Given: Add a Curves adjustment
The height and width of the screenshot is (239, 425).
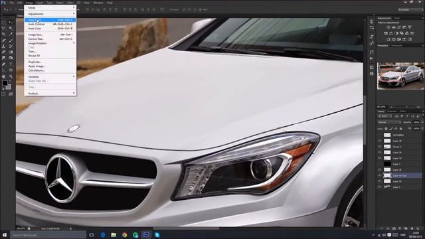Looking at the screenshot, I should [399, 27].
